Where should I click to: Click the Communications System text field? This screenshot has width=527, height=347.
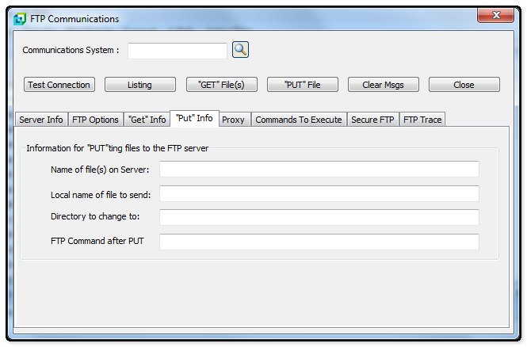click(178, 51)
